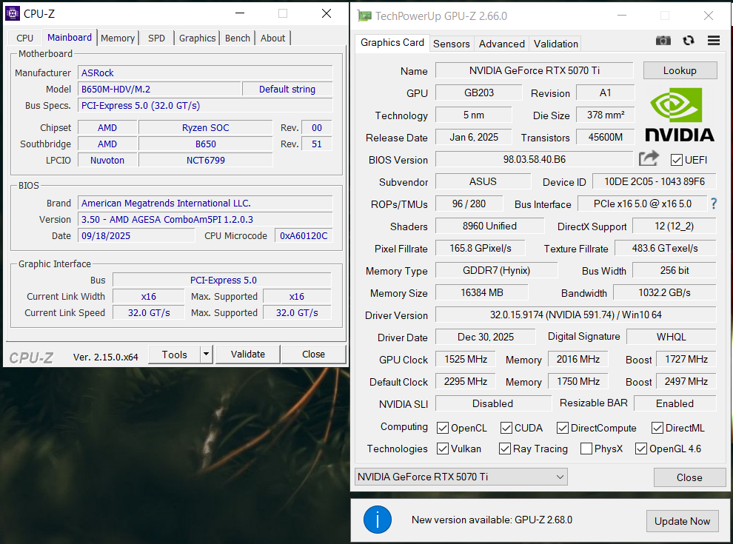Viewport: 733px width, 544px height.
Task: Click the NVIDIA logo in GPU-Z
Action: [x=680, y=115]
